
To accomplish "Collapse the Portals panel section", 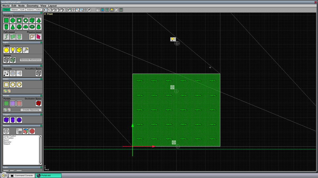I will coord(41,96).
